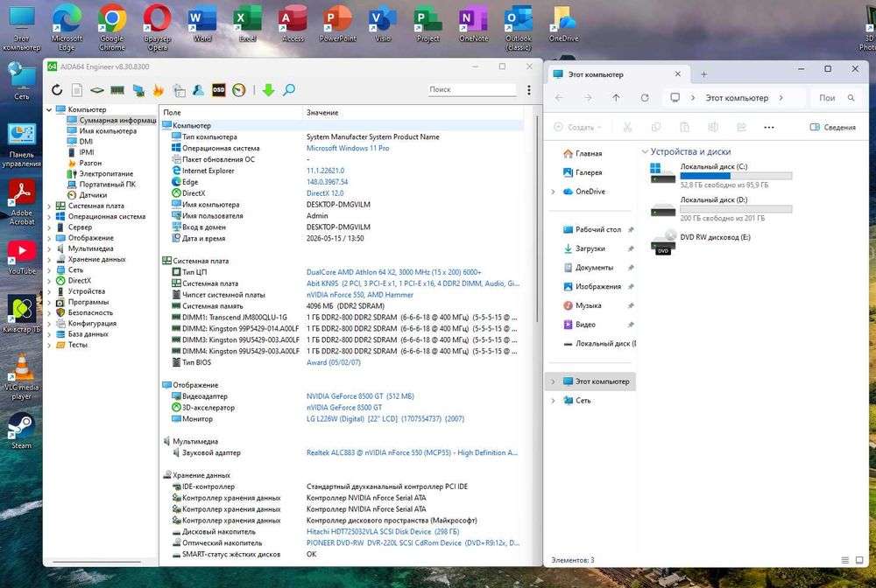
Task: Open Загрузки in Explorer sidebar
Action: click(590, 248)
